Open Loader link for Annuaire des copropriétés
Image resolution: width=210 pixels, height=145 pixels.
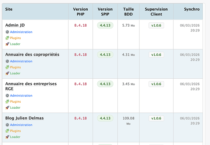15,73
